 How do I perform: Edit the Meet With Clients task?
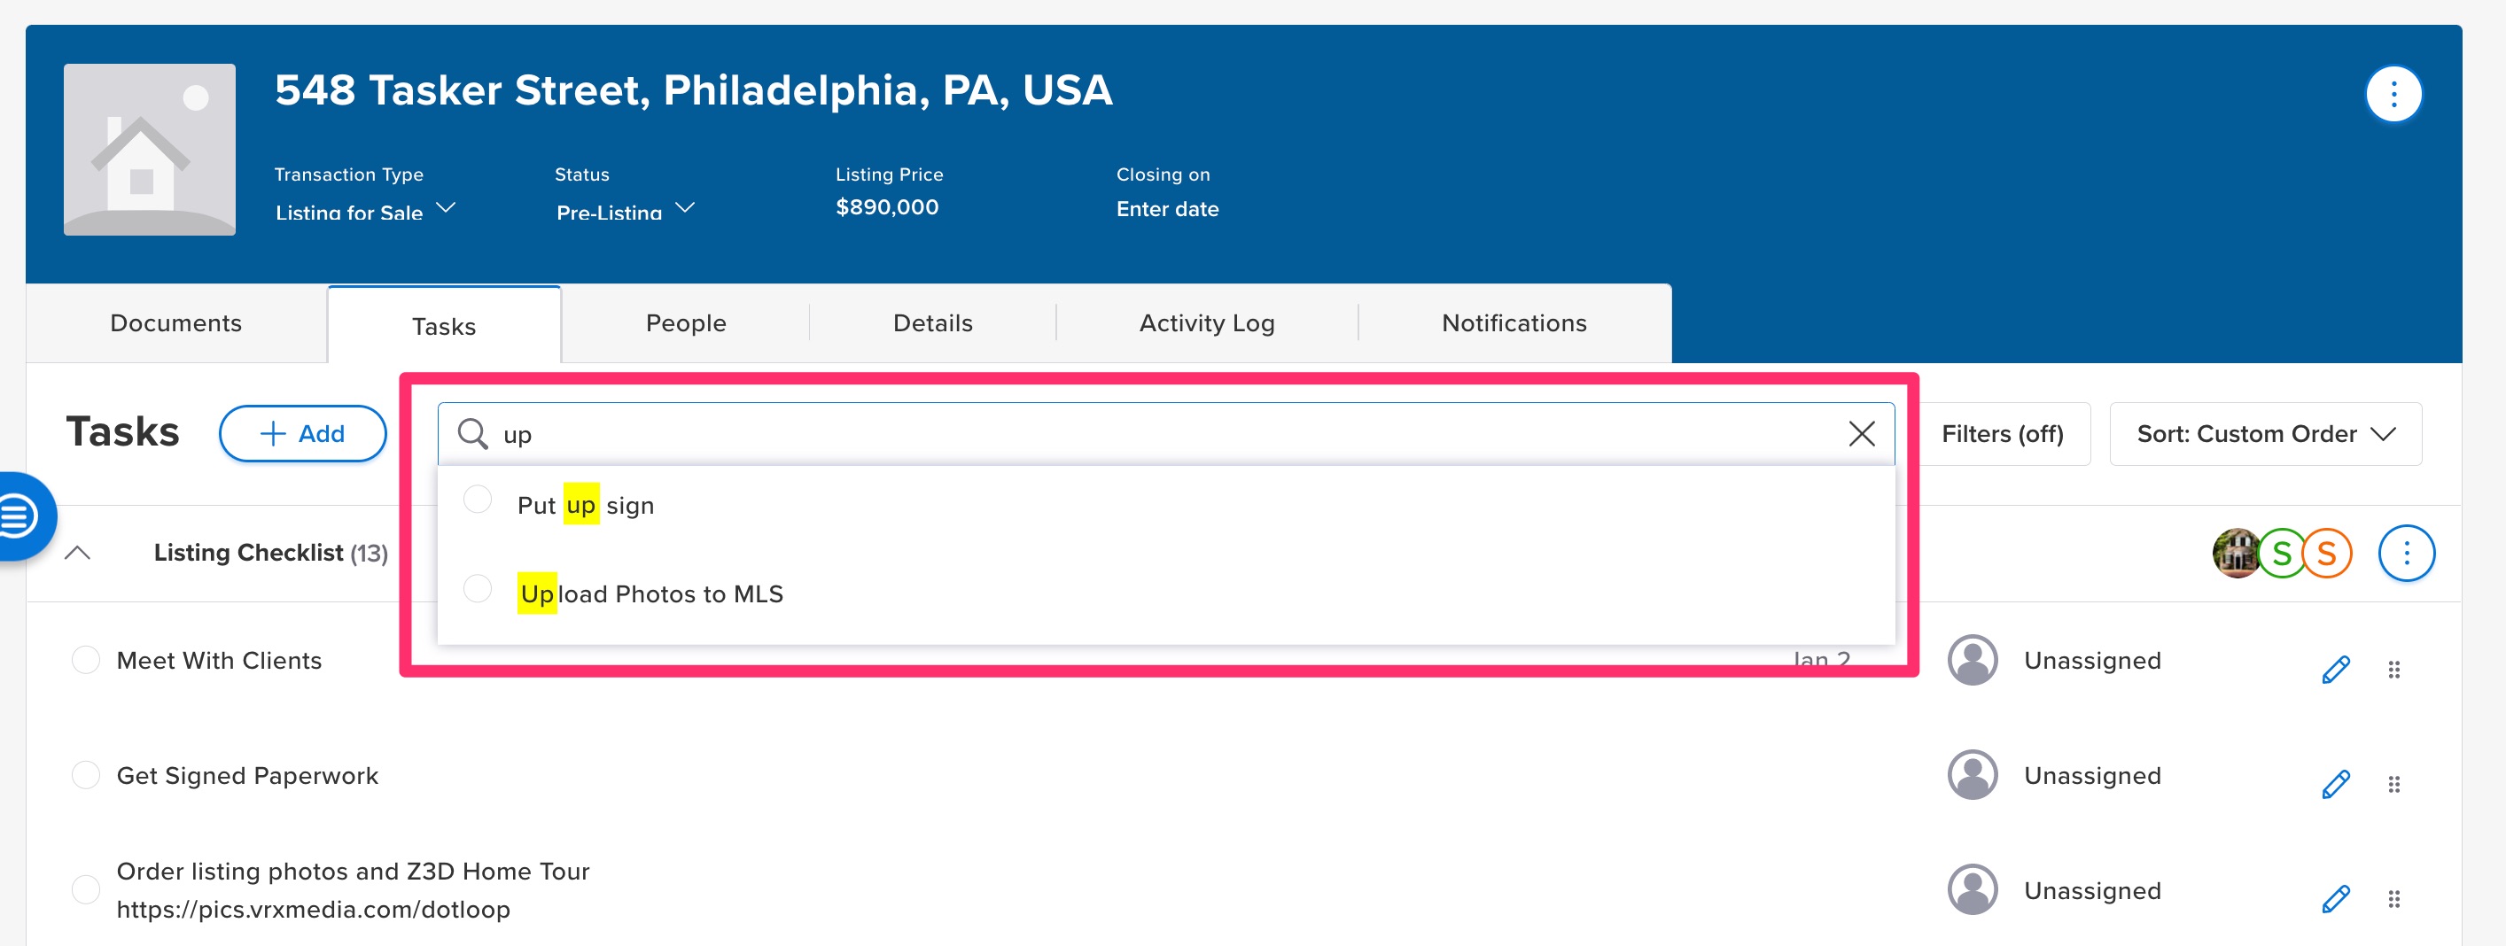click(x=2335, y=670)
